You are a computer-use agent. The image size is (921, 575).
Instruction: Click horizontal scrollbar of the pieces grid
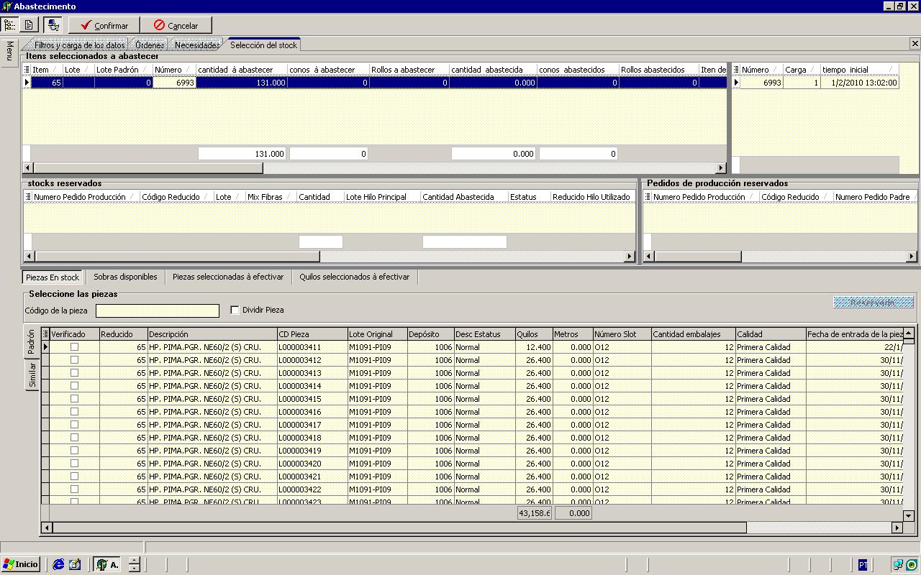tap(399, 528)
